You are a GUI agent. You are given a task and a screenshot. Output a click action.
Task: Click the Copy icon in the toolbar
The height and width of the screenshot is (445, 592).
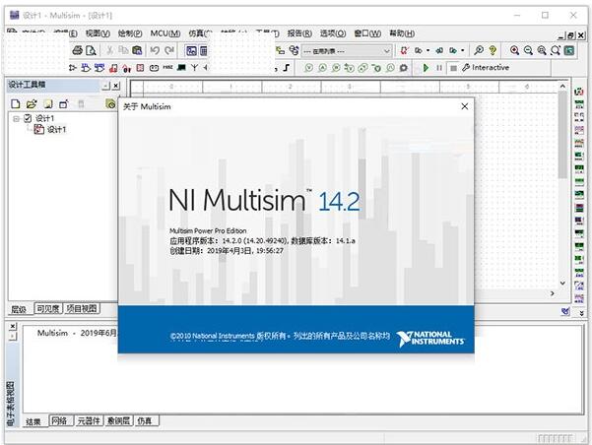[x=123, y=50]
